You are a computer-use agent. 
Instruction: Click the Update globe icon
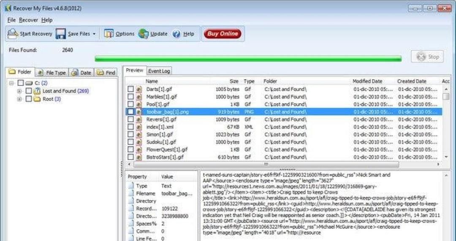tap(144, 34)
